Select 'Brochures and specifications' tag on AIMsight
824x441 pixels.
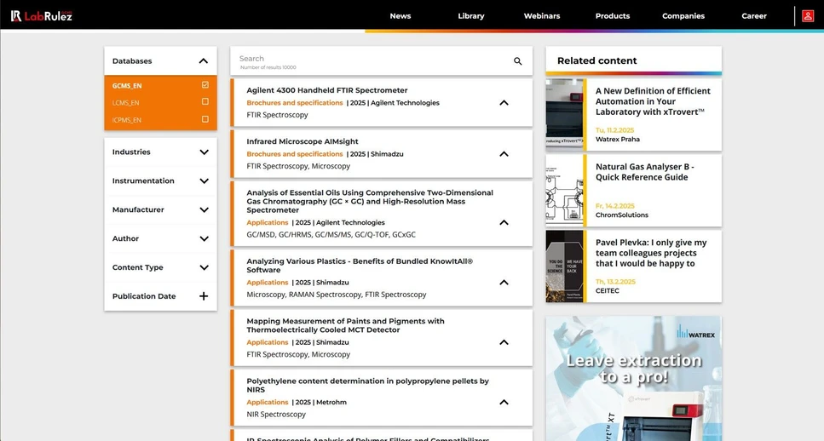click(294, 154)
